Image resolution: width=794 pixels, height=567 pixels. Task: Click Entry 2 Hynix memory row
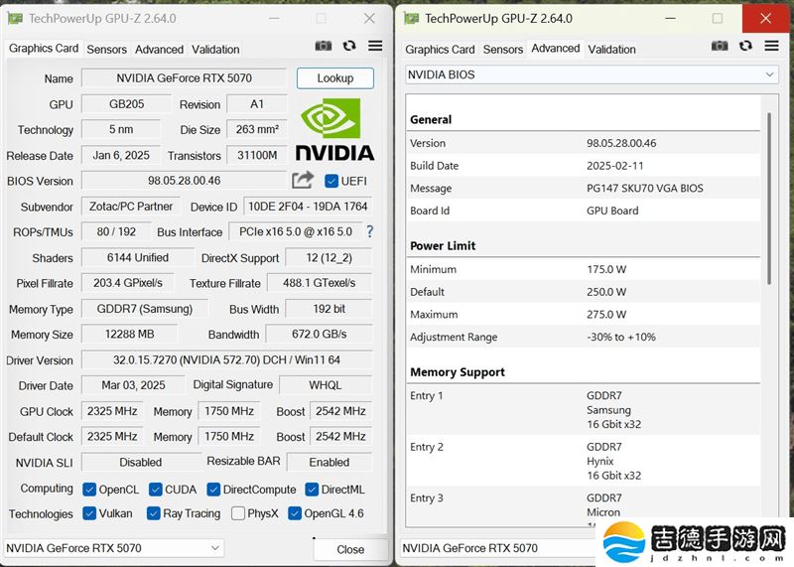(x=584, y=461)
